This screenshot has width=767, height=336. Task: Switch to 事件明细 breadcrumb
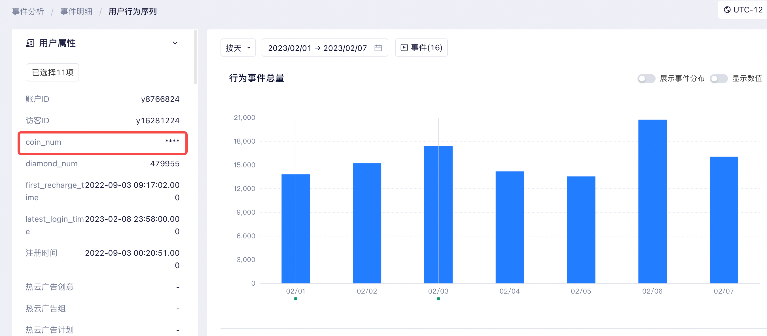(76, 11)
